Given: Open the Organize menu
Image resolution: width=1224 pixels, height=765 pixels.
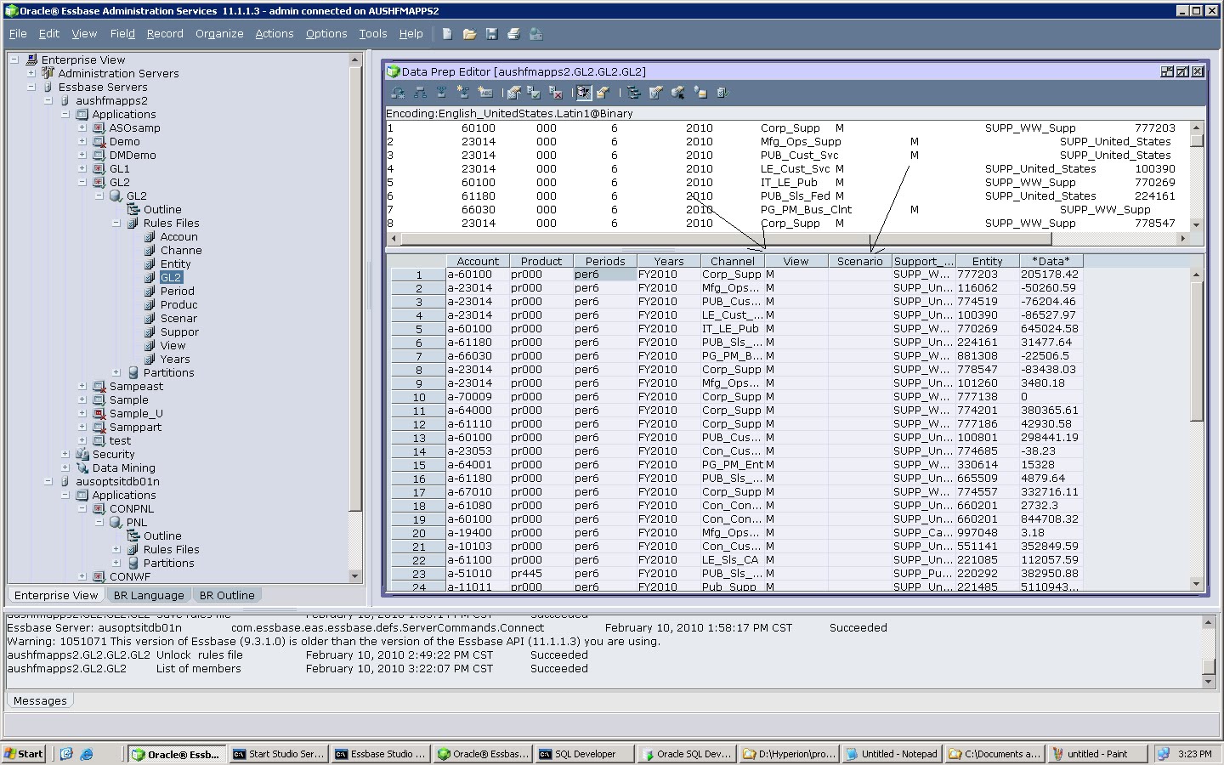Looking at the screenshot, I should point(219,34).
